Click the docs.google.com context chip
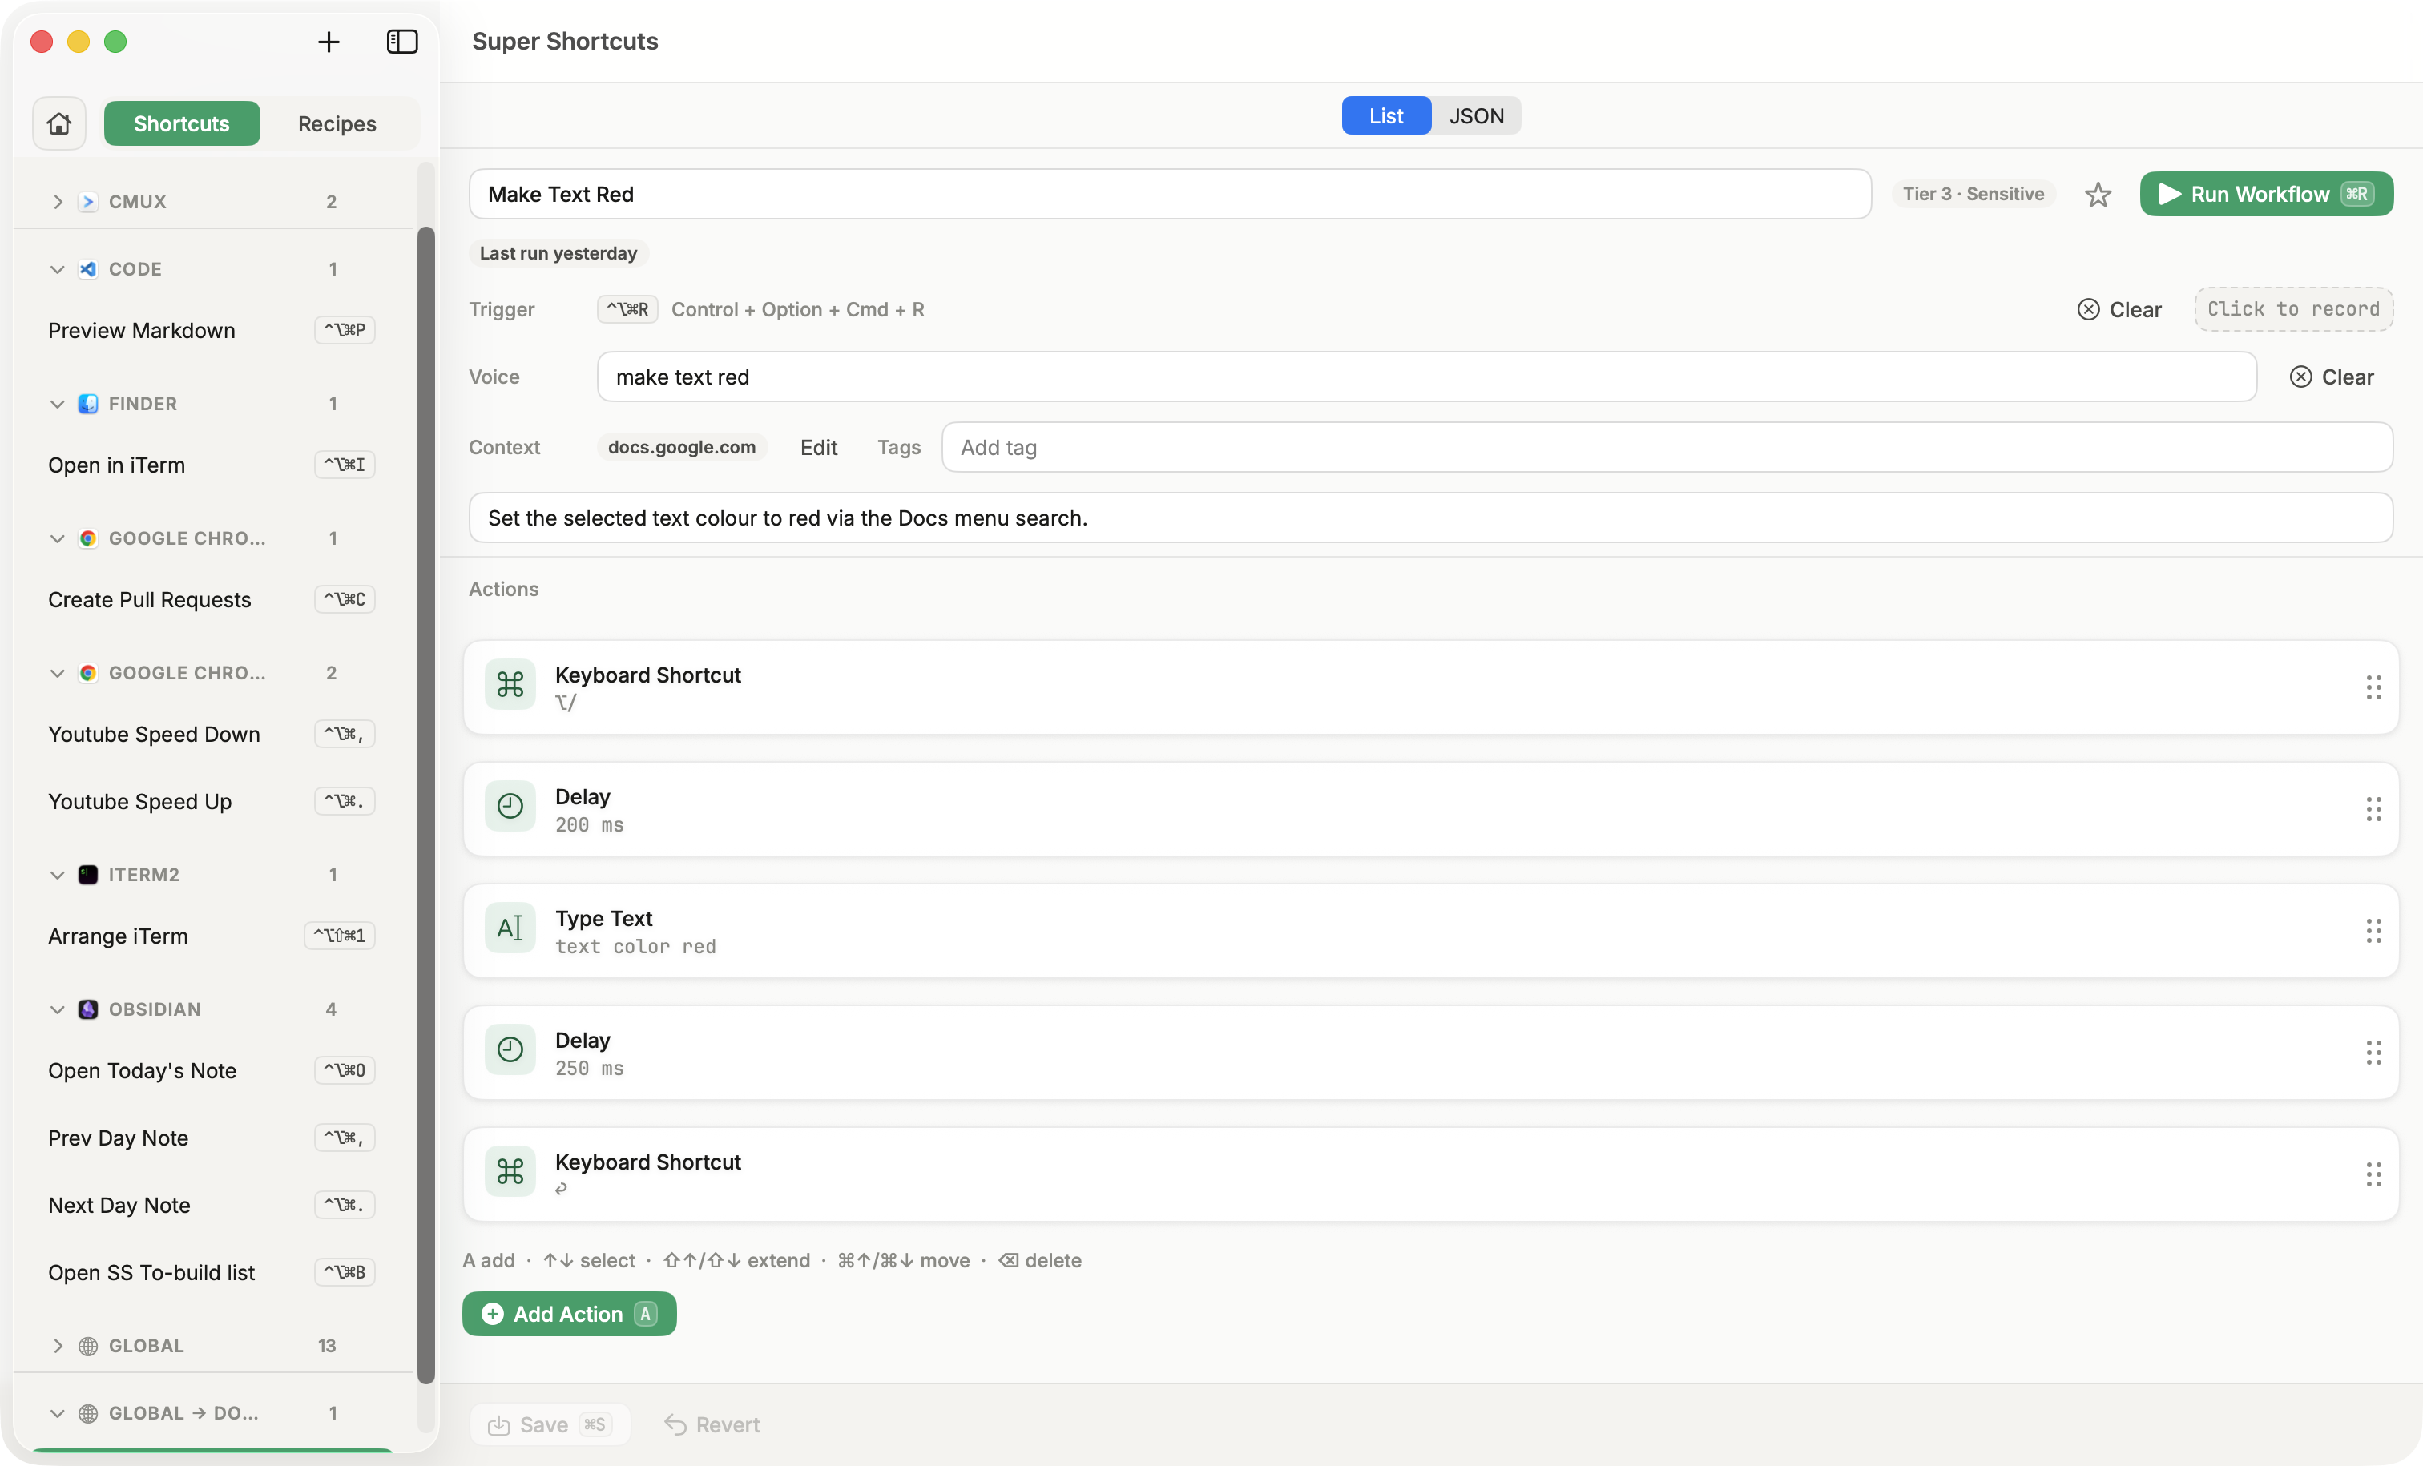Screen dimensions: 2423x1466 click(x=681, y=447)
